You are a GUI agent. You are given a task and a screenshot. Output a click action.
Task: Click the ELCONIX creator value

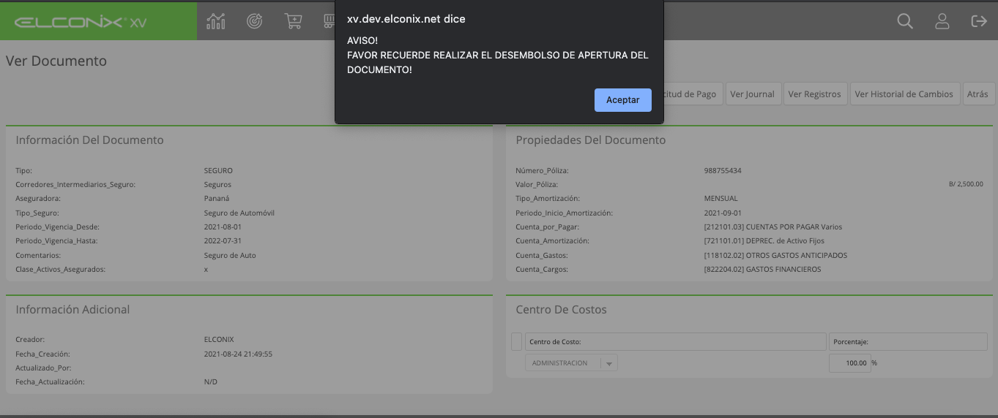pos(219,340)
